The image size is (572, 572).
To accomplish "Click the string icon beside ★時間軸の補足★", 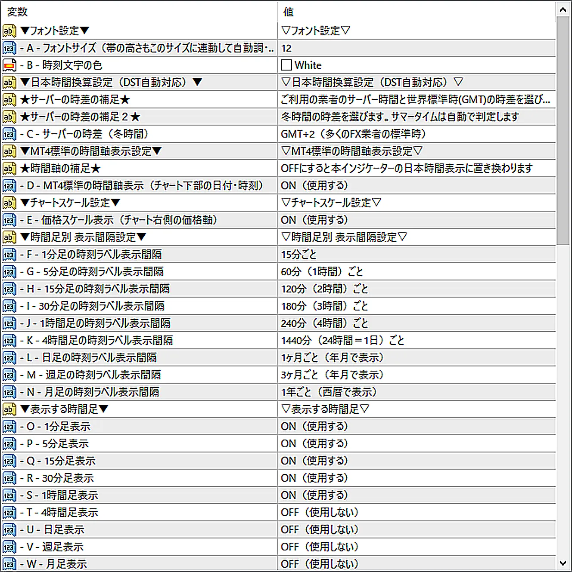I will tap(9, 169).
